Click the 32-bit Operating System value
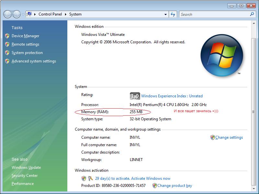The width and height of the screenshot is (259, 194). point(150,119)
